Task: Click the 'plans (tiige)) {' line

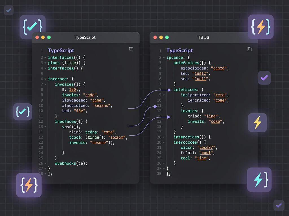Action: [67, 63]
